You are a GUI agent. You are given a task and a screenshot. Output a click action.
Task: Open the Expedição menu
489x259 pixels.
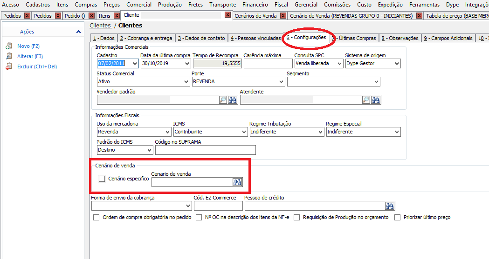click(x=390, y=5)
